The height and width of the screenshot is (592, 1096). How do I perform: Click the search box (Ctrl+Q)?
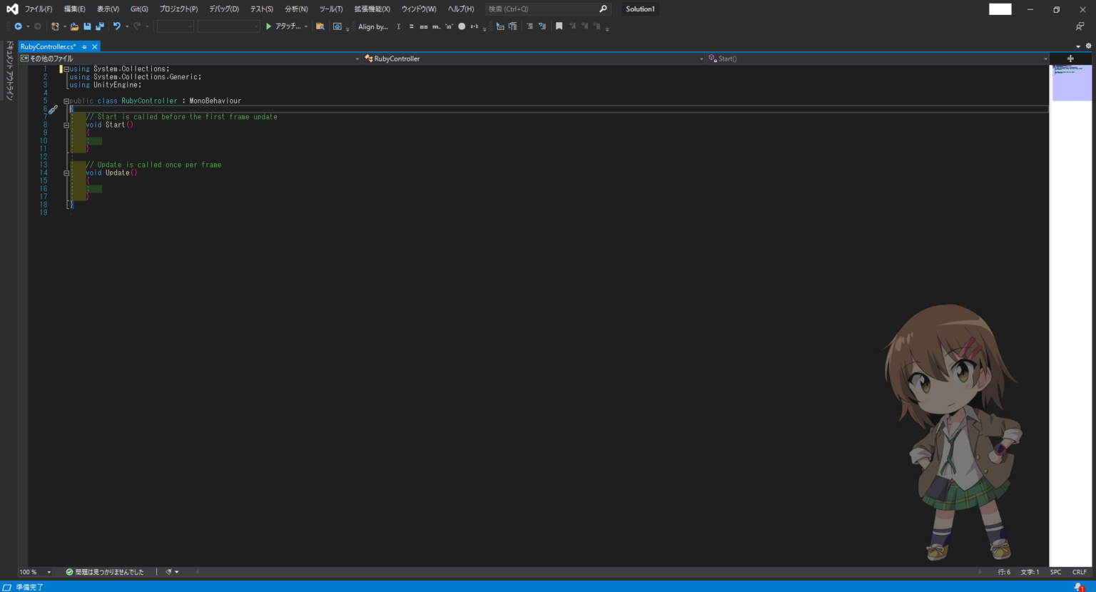[542, 9]
